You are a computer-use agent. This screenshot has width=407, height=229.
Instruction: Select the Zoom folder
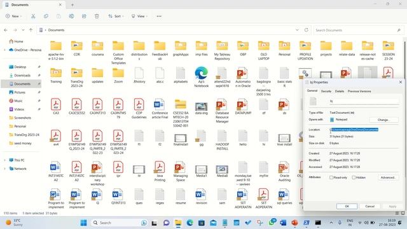click(x=118, y=76)
